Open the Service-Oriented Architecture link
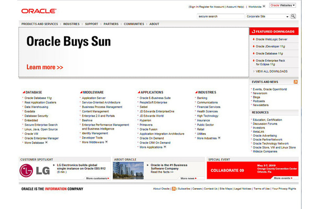The image size is (319, 209). coord(101,102)
